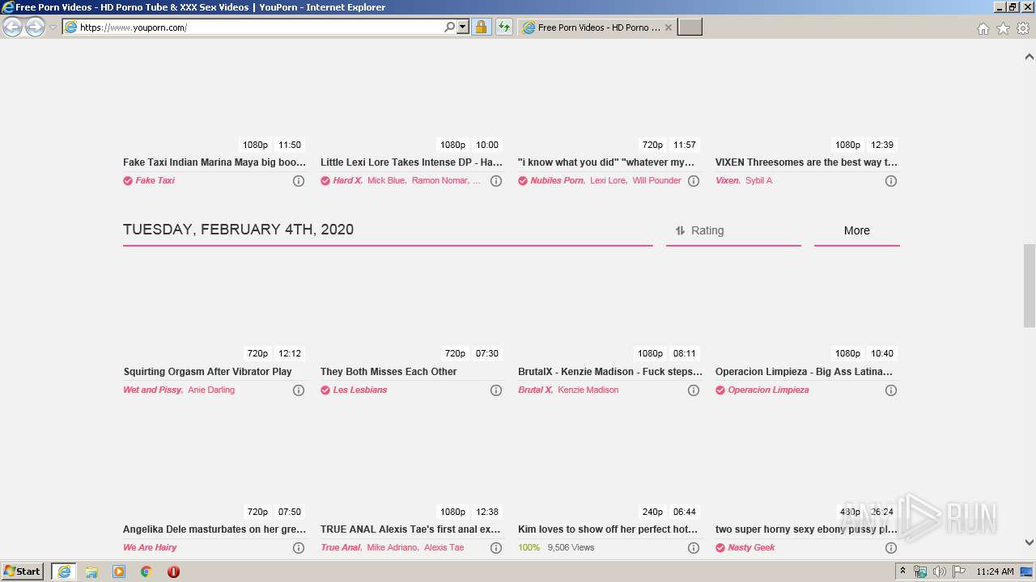Sort the Tuesday section by Rating

(x=733, y=230)
